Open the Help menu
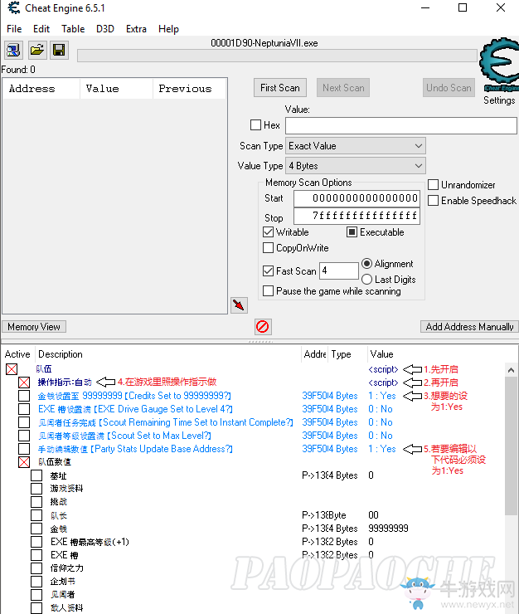Image resolution: width=519 pixels, height=614 pixels. [x=168, y=29]
